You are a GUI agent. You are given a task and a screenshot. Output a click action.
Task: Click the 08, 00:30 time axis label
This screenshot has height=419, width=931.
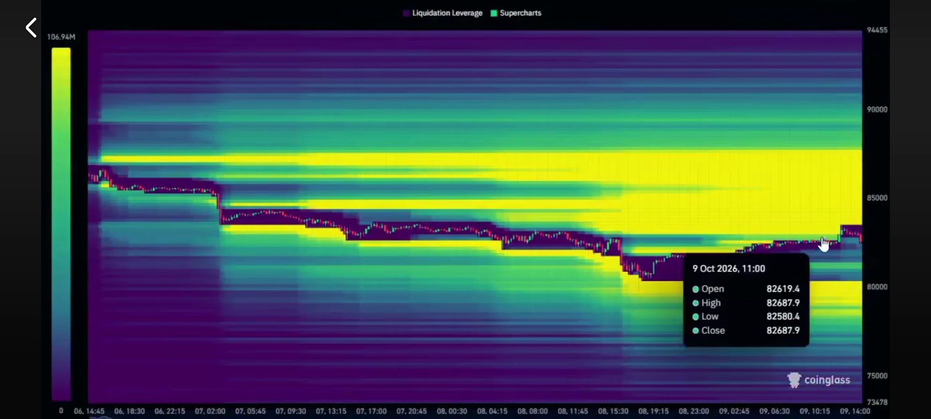[x=452, y=411]
